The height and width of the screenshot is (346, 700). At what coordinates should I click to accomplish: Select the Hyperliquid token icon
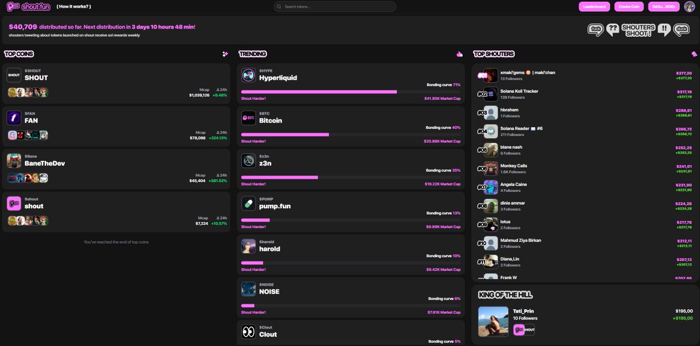249,75
